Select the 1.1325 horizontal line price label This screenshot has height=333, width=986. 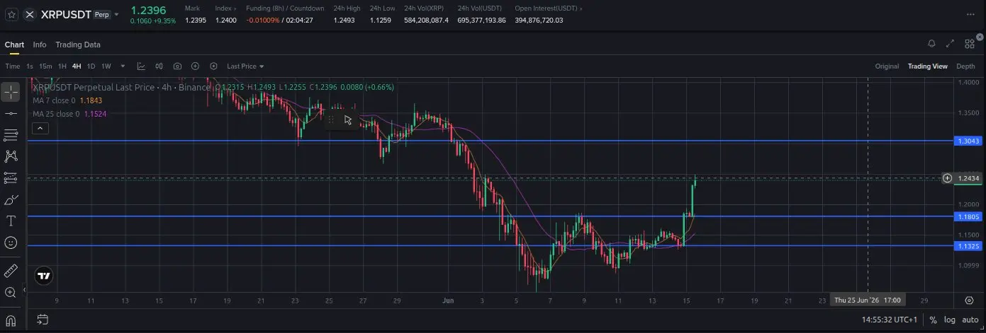[x=968, y=246]
